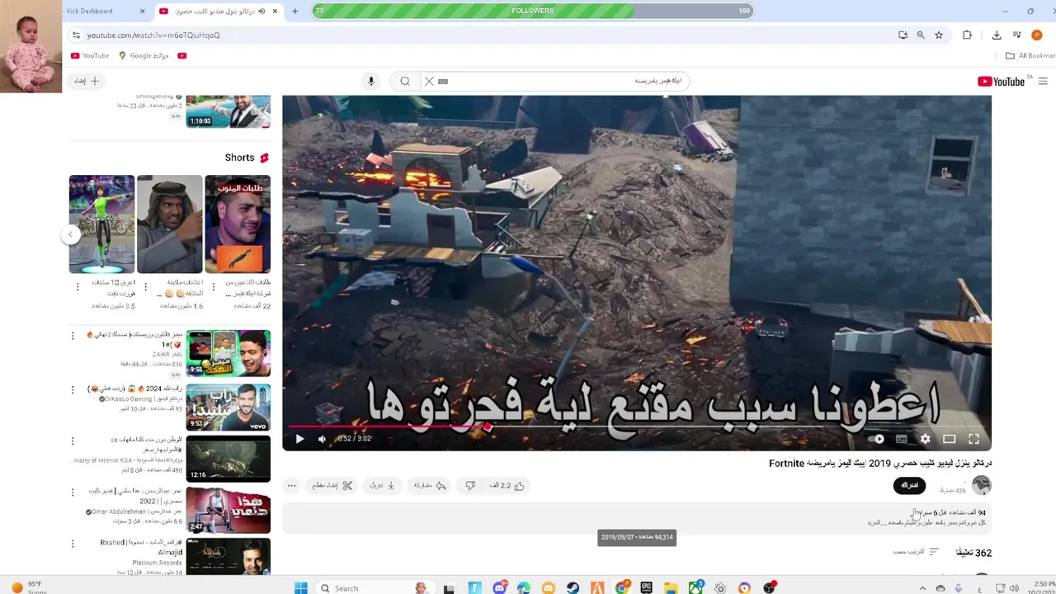Open the 1:10:03 video thumbnail
Image resolution: width=1056 pixels, height=594 pixels.
point(229,111)
